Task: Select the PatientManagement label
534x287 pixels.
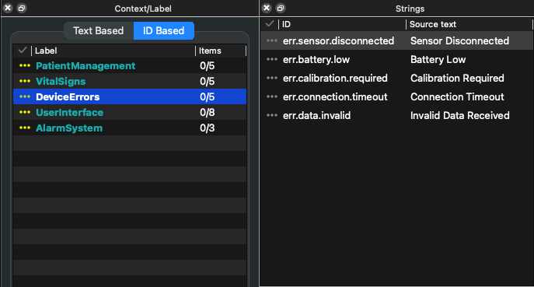Action: click(x=86, y=66)
